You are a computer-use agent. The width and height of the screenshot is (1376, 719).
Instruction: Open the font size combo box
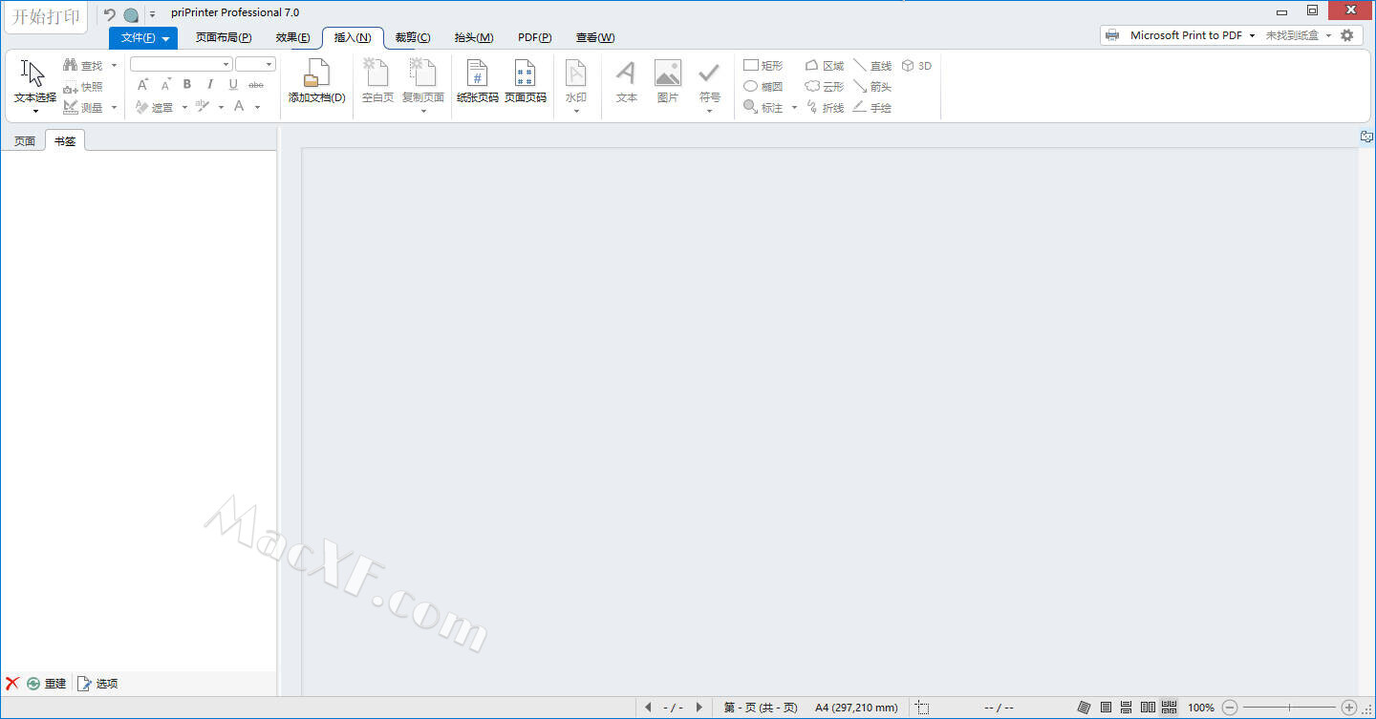(255, 64)
